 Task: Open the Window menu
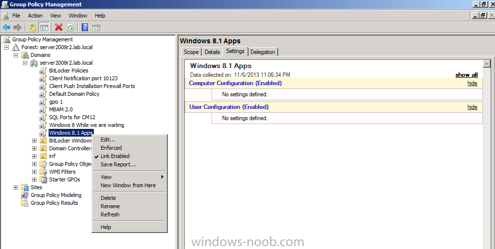[78, 16]
